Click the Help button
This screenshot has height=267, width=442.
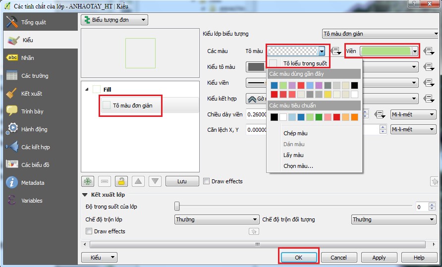419,258
